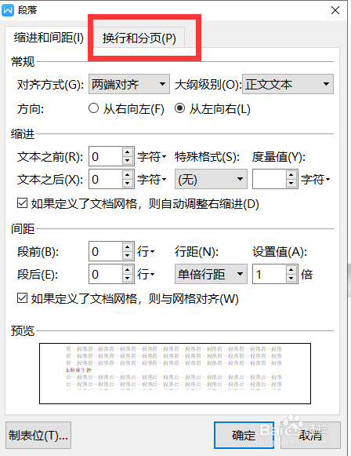
Task: Click the 文本之后(X) input field
Action: [106, 179]
